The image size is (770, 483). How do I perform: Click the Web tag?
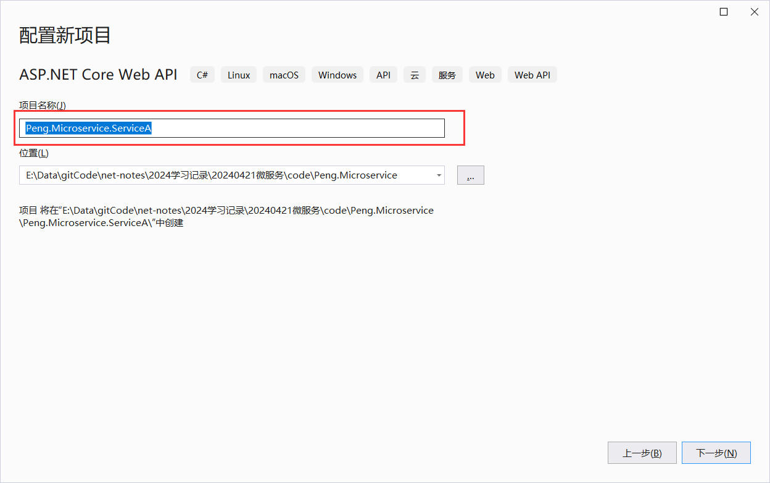(485, 75)
